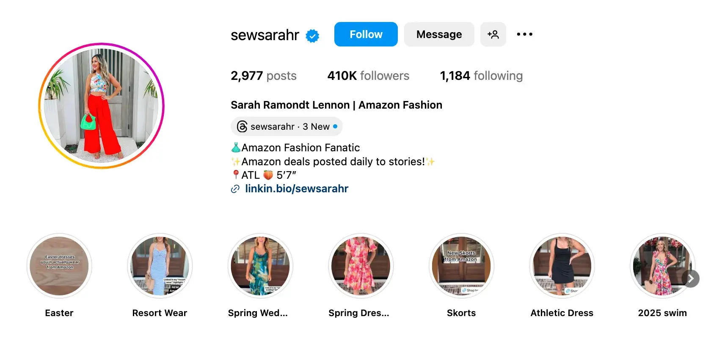This screenshot has height=344, width=722.
Task: Click the followers count
Action: [x=368, y=76]
